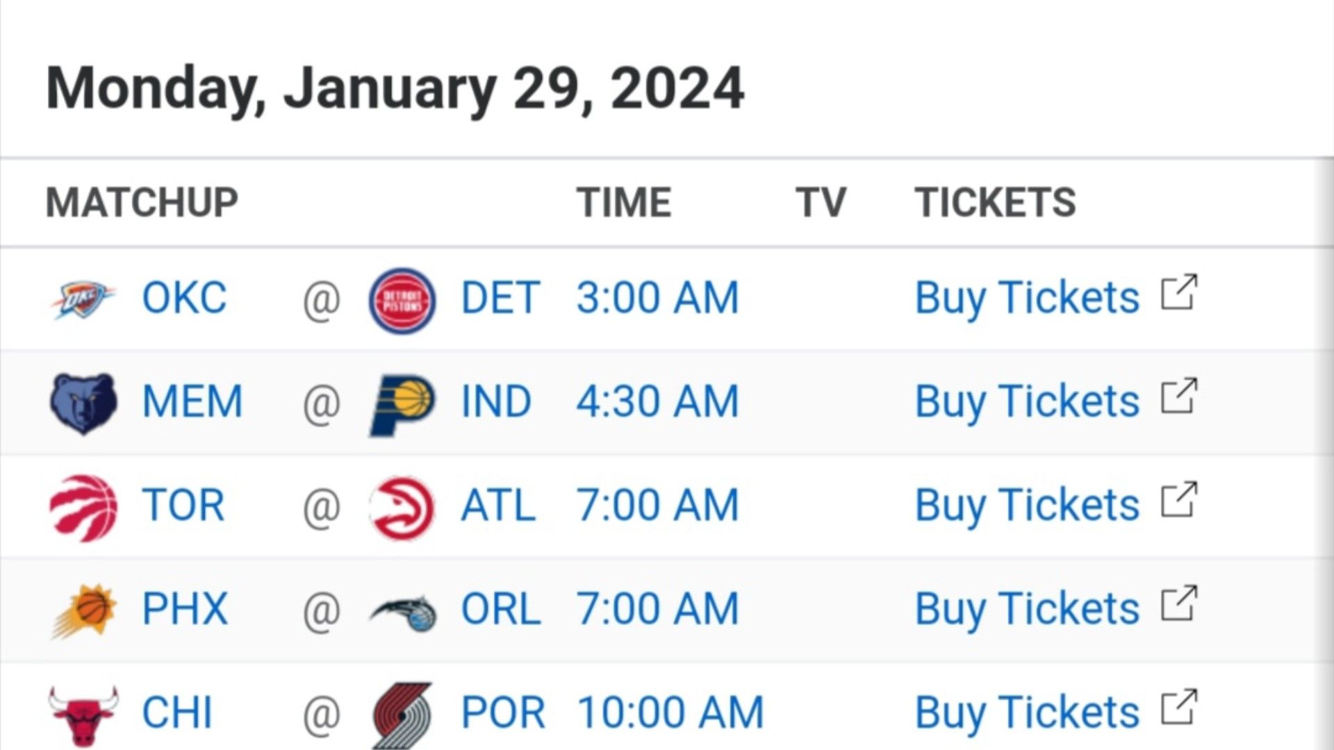Click the 10:00 AM game time link
Screen dimensions: 1334x750
click(x=670, y=713)
